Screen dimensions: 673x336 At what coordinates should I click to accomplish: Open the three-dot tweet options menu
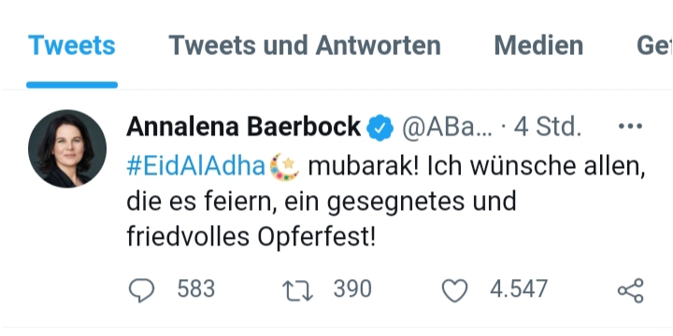630,126
